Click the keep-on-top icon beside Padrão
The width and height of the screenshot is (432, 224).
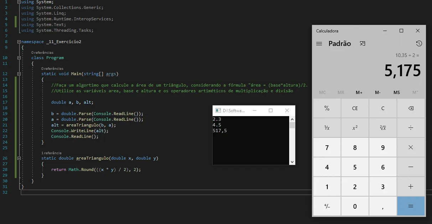coord(363,44)
